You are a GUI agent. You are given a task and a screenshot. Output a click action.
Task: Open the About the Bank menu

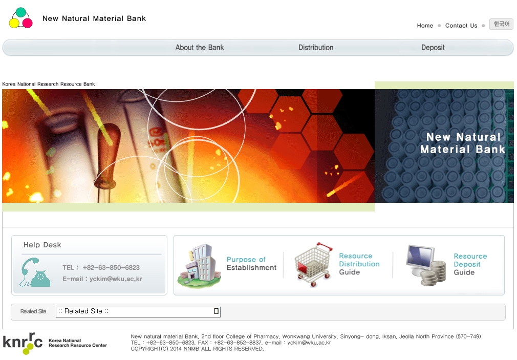[200, 48]
